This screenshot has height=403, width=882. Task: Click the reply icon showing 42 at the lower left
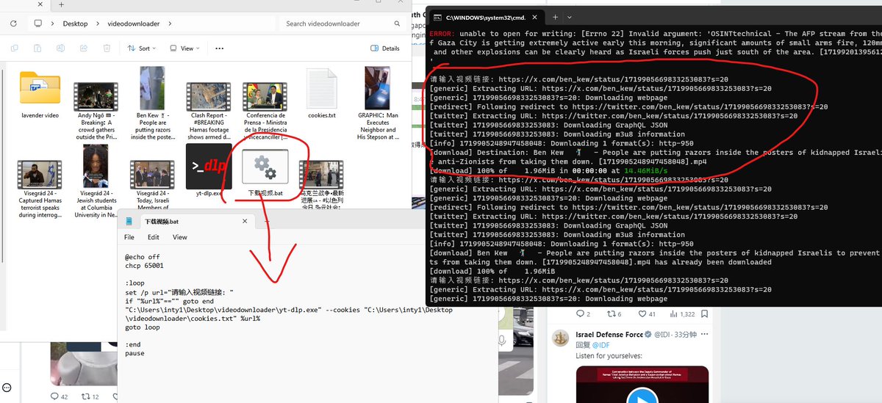54,396
